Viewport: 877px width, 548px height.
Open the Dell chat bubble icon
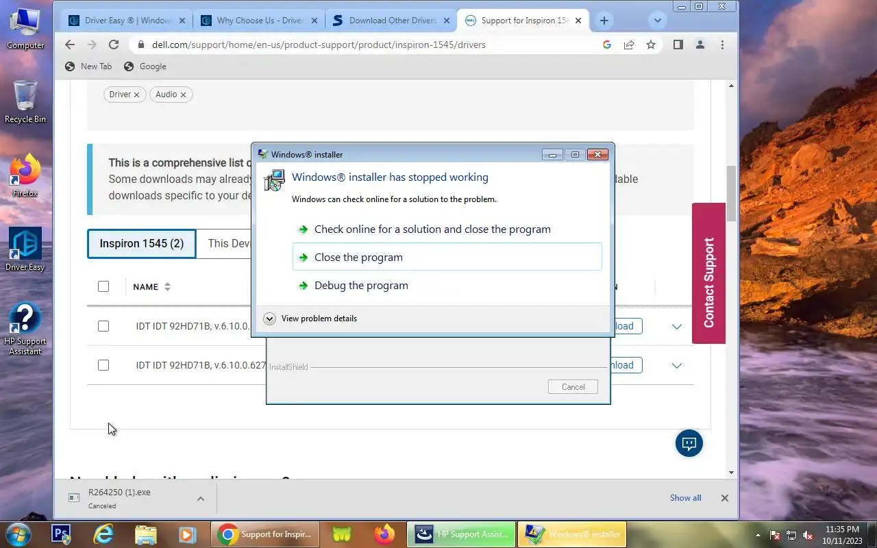click(689, 443)
